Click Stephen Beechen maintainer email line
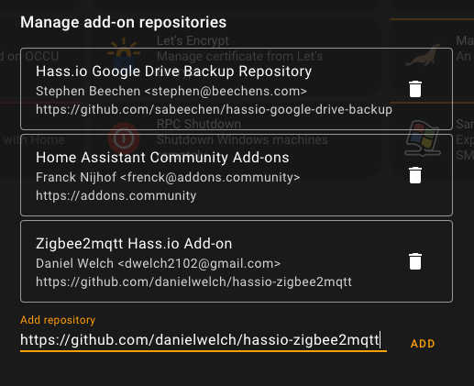Image resolution: width=474 pixels, height=386 pixels. tap(171, 91)
